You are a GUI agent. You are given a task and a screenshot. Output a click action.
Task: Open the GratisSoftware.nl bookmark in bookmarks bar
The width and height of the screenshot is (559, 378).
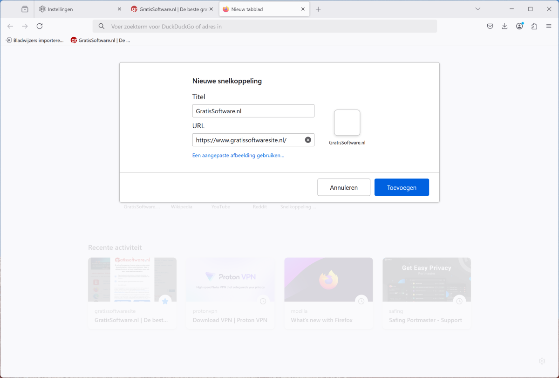100,41
